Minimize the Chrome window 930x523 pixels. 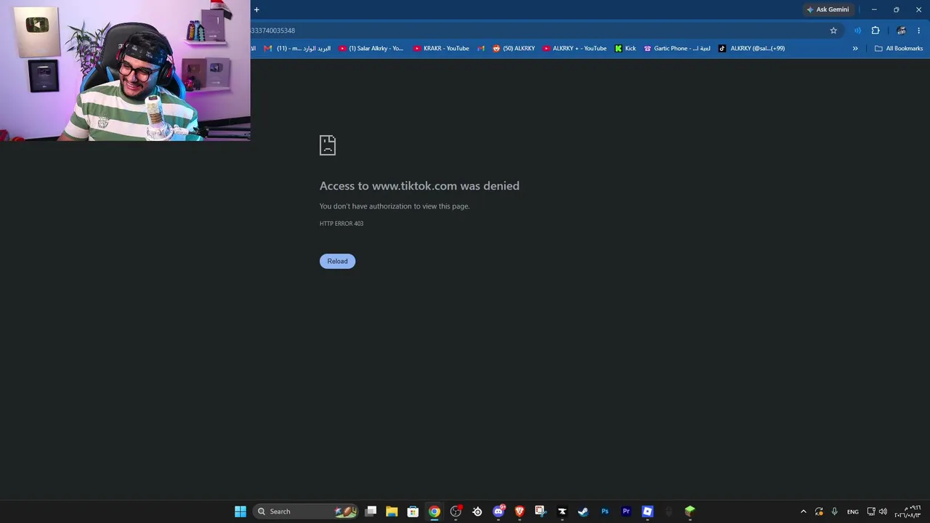coord(874,9)
